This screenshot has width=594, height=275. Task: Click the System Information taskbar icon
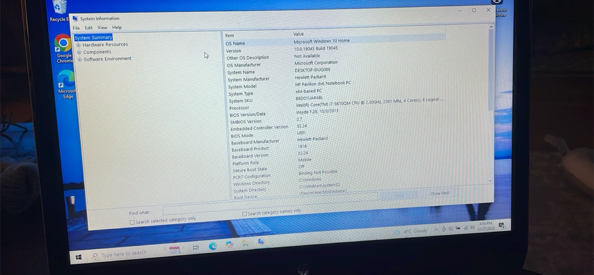coord(261,242)
